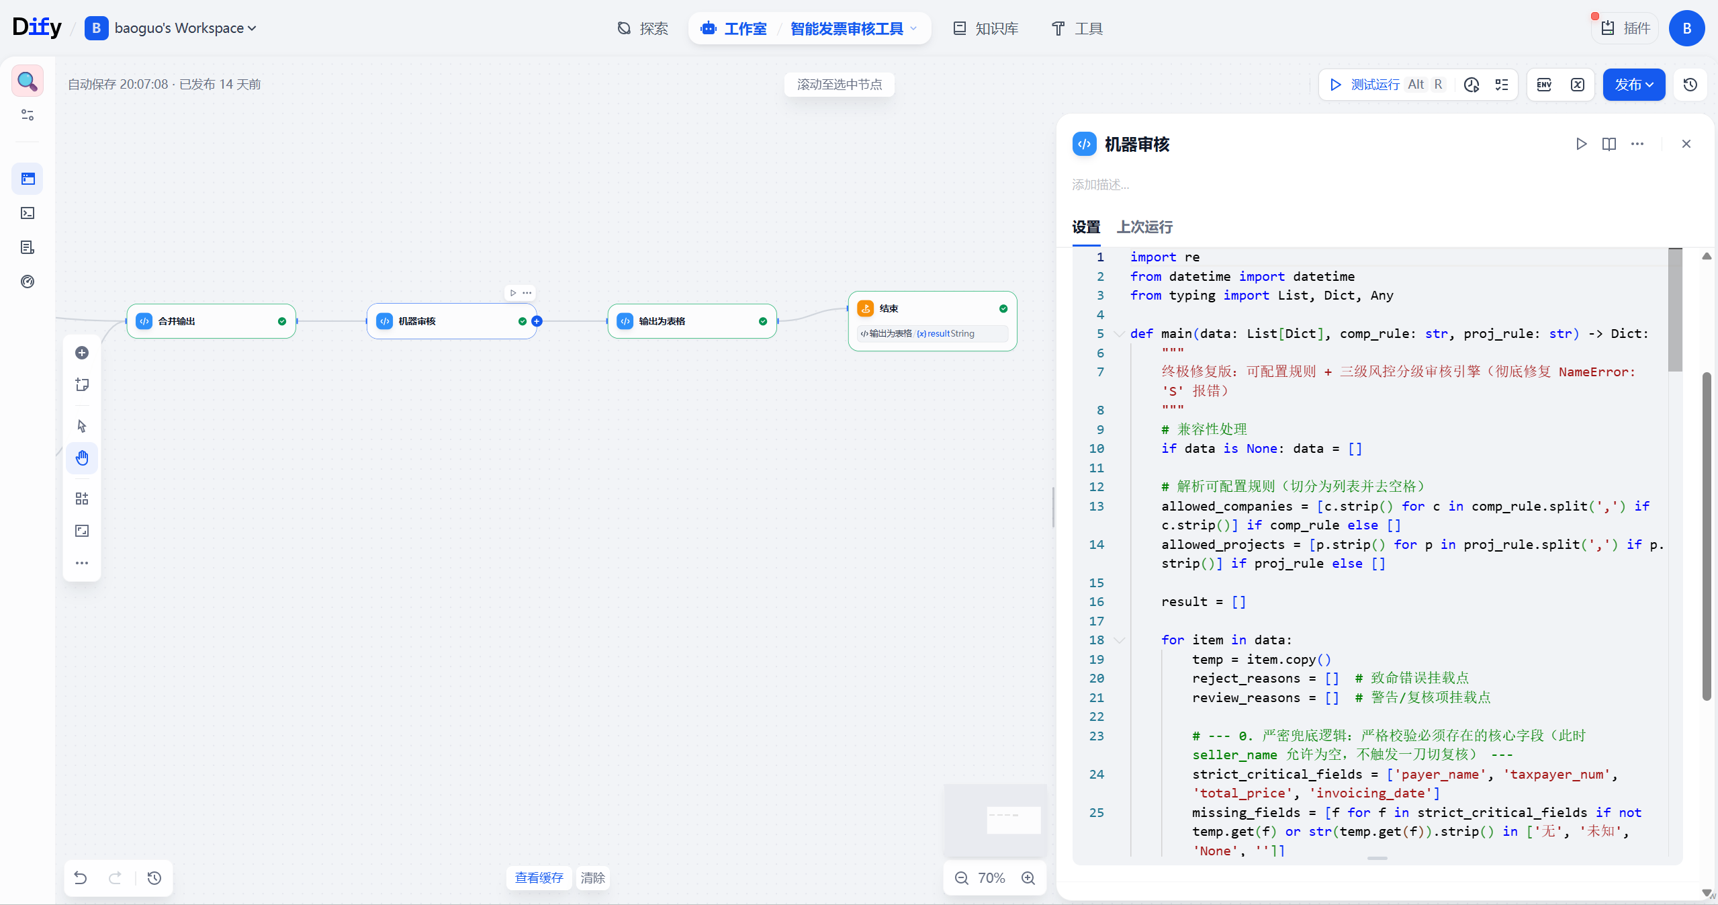Select the 合并输出 node
Viewport: 1718px width, 905px height.
point(212,321)
